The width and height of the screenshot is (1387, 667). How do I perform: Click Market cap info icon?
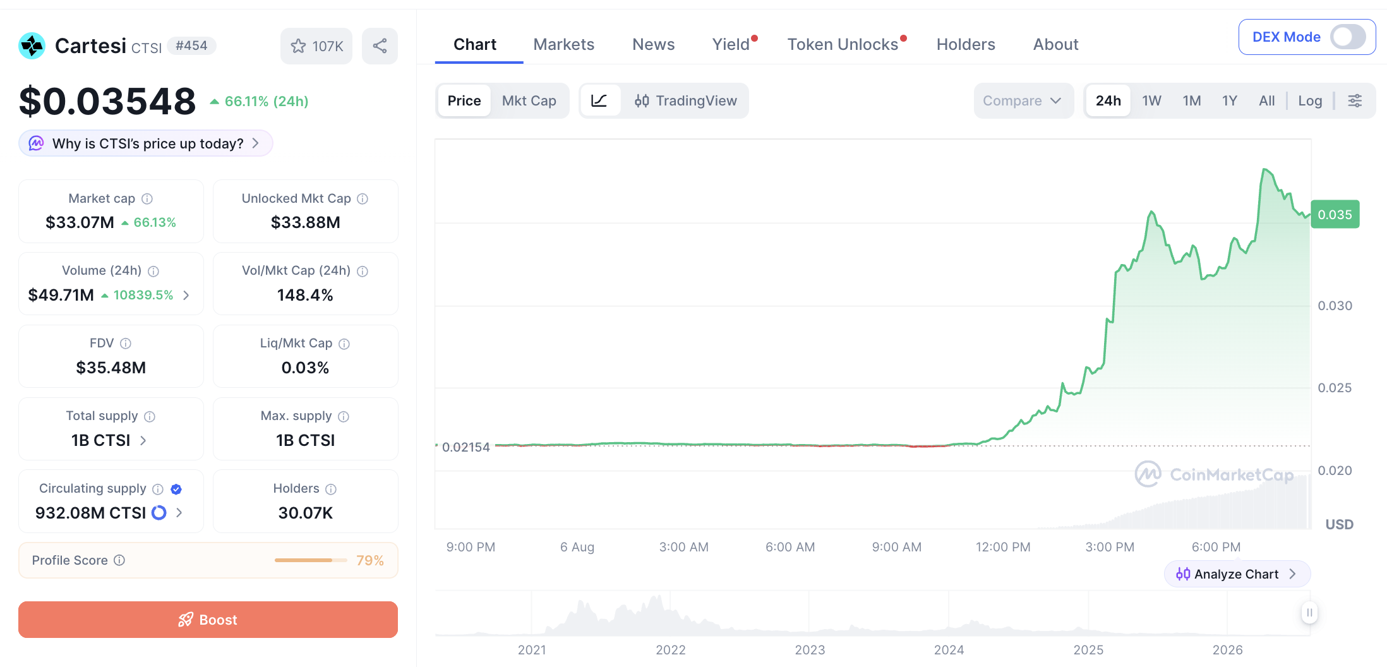[x=147, y=198]
